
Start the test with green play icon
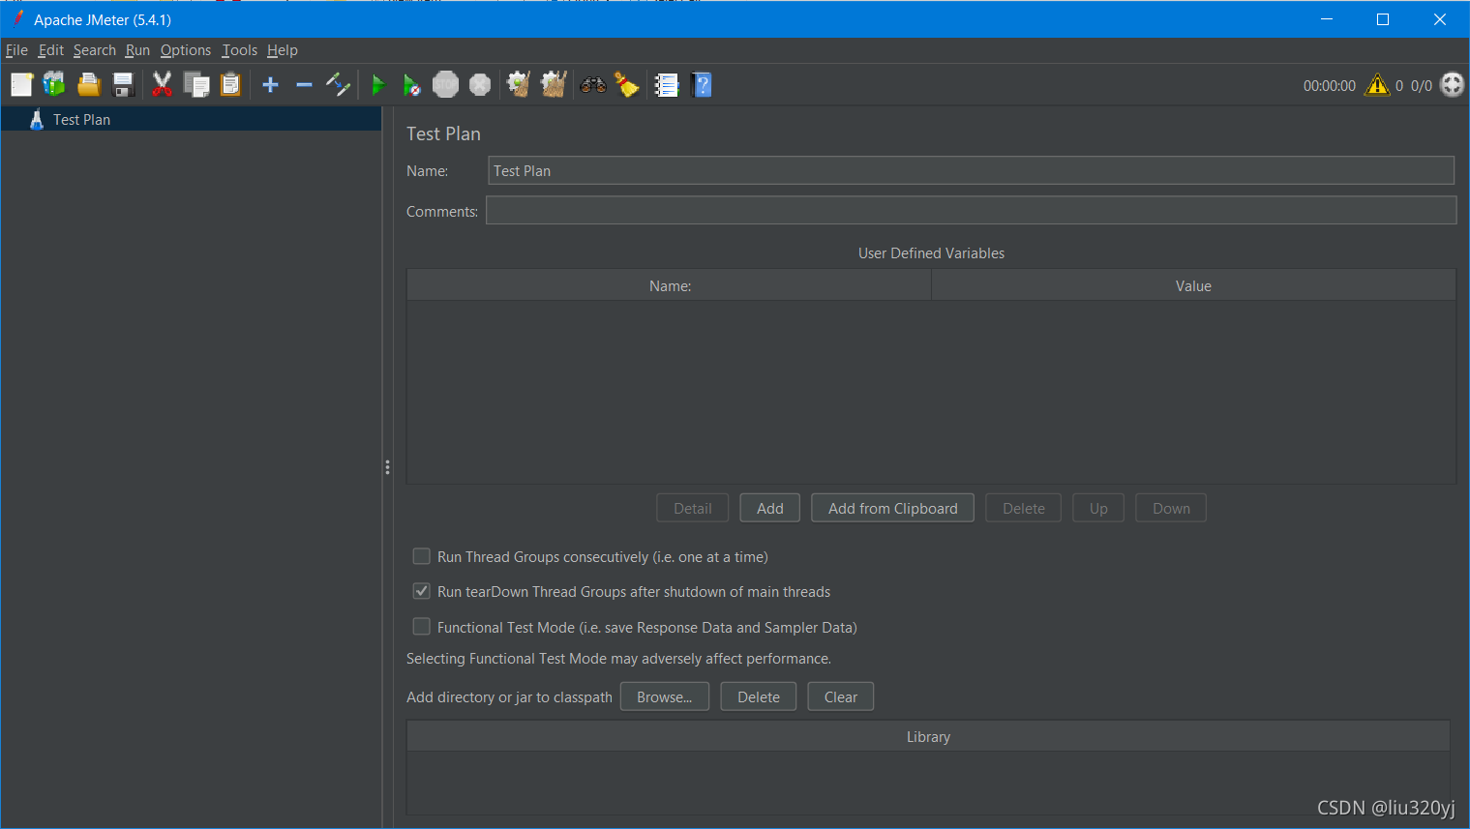(x=378, y=85)
